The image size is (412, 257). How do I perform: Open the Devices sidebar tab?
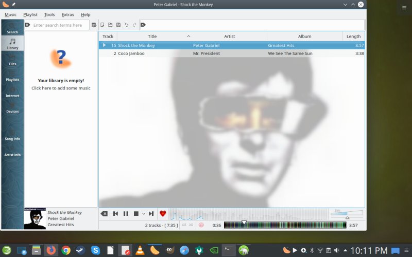click(12, 107)
